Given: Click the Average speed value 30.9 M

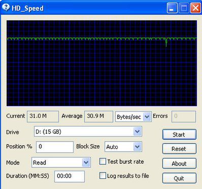Looking at the screenshot, I should click(x=98, y=116).
